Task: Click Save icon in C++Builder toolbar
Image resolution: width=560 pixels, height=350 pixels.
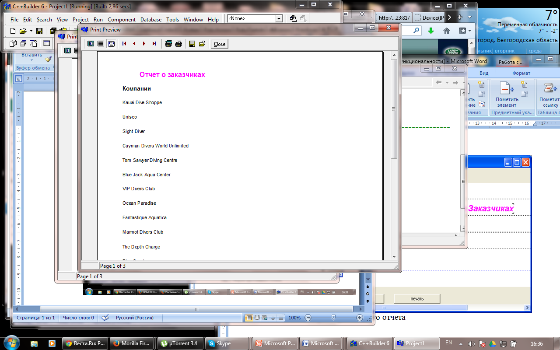Action: 39,31
